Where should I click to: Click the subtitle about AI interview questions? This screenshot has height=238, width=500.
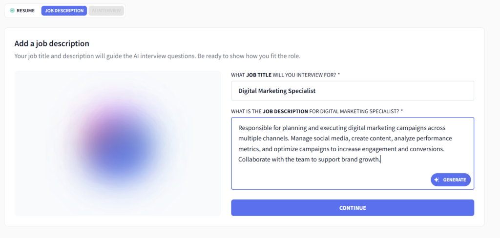pos(157,56)
